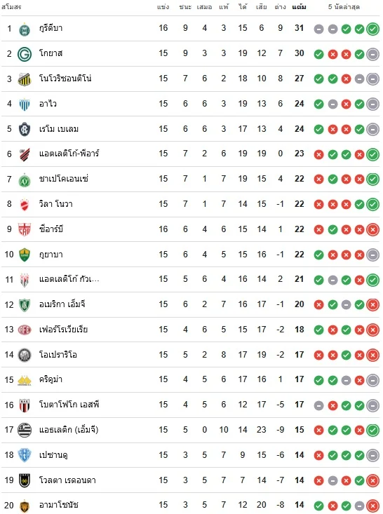Click latest-match loss icon for rank 9 team

pyautogui.click(x=373, y=230)
